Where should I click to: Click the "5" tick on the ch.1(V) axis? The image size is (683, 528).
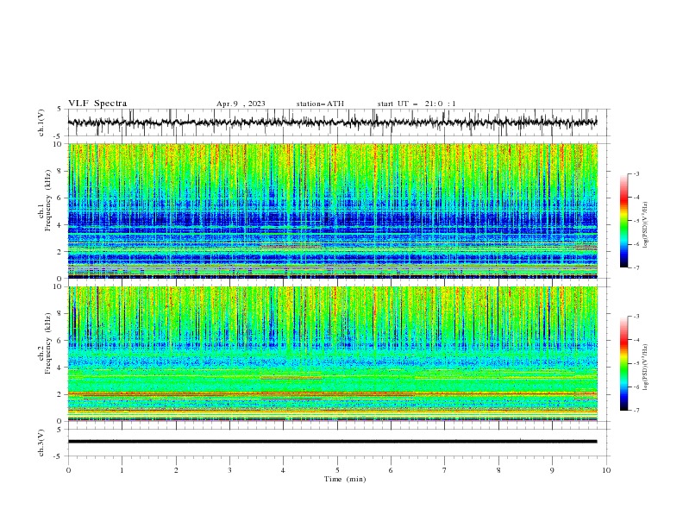coord(60,110)
